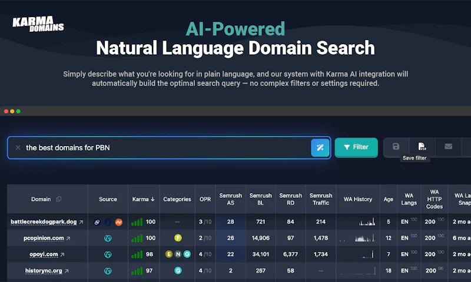Click the AI magic wand search button
Screen dimensions: 471x282
pyautogui.click(x=320, y=147)
